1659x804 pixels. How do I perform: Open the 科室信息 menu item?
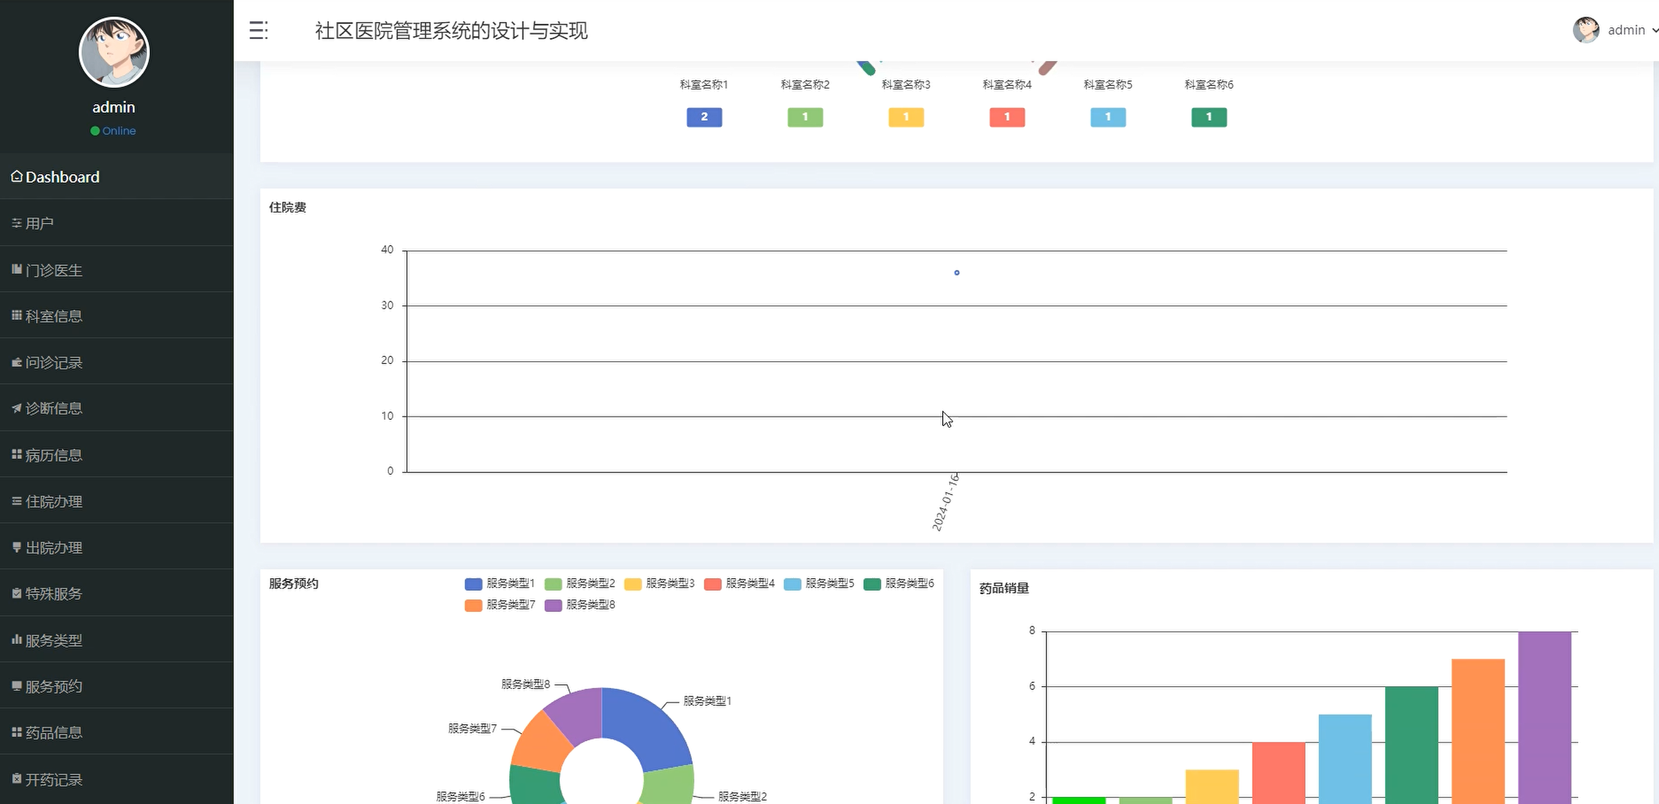click(117, 315)
